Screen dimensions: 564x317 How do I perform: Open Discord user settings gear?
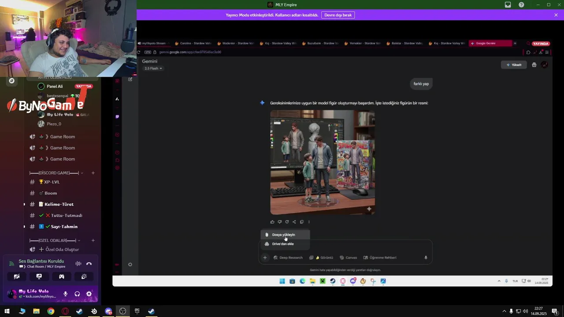click(x=89, y=294)
